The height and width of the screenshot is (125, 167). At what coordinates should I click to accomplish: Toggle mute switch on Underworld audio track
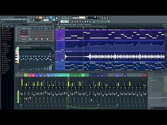coord(64,60)
